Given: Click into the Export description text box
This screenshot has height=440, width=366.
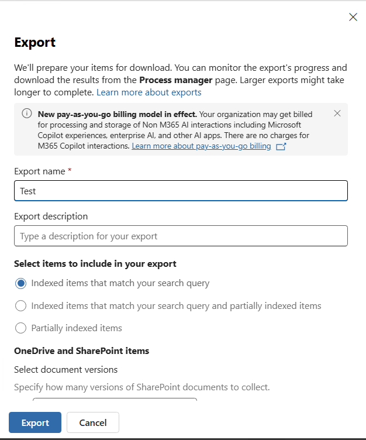Looking at the screenshot, I should coord(181,236).
